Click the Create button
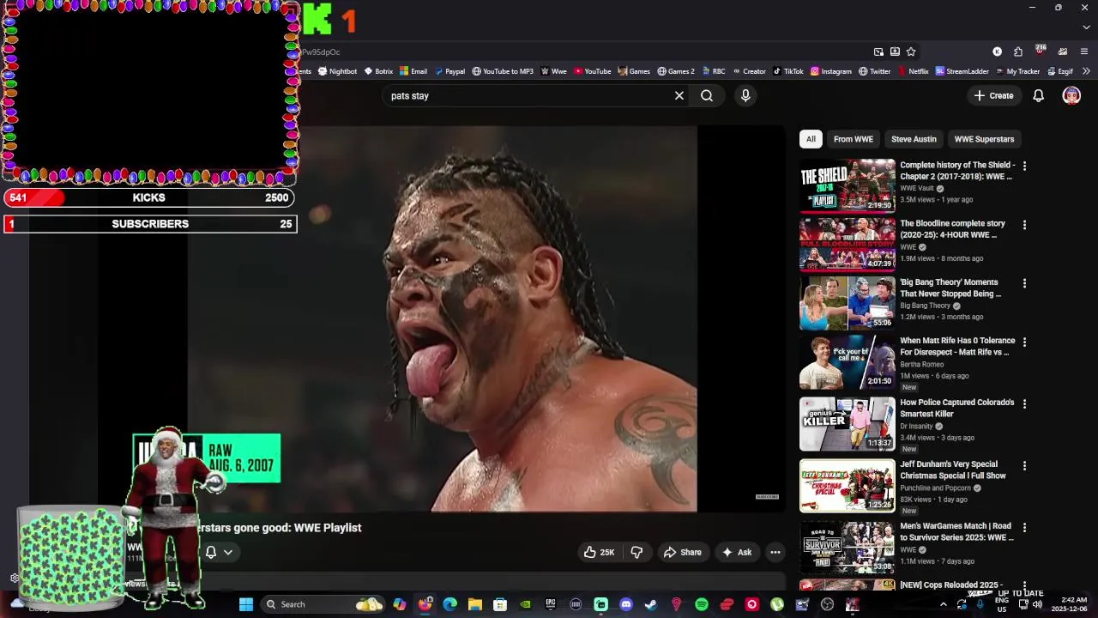Viewport: 1098px width, 618px height. [993, 96]
